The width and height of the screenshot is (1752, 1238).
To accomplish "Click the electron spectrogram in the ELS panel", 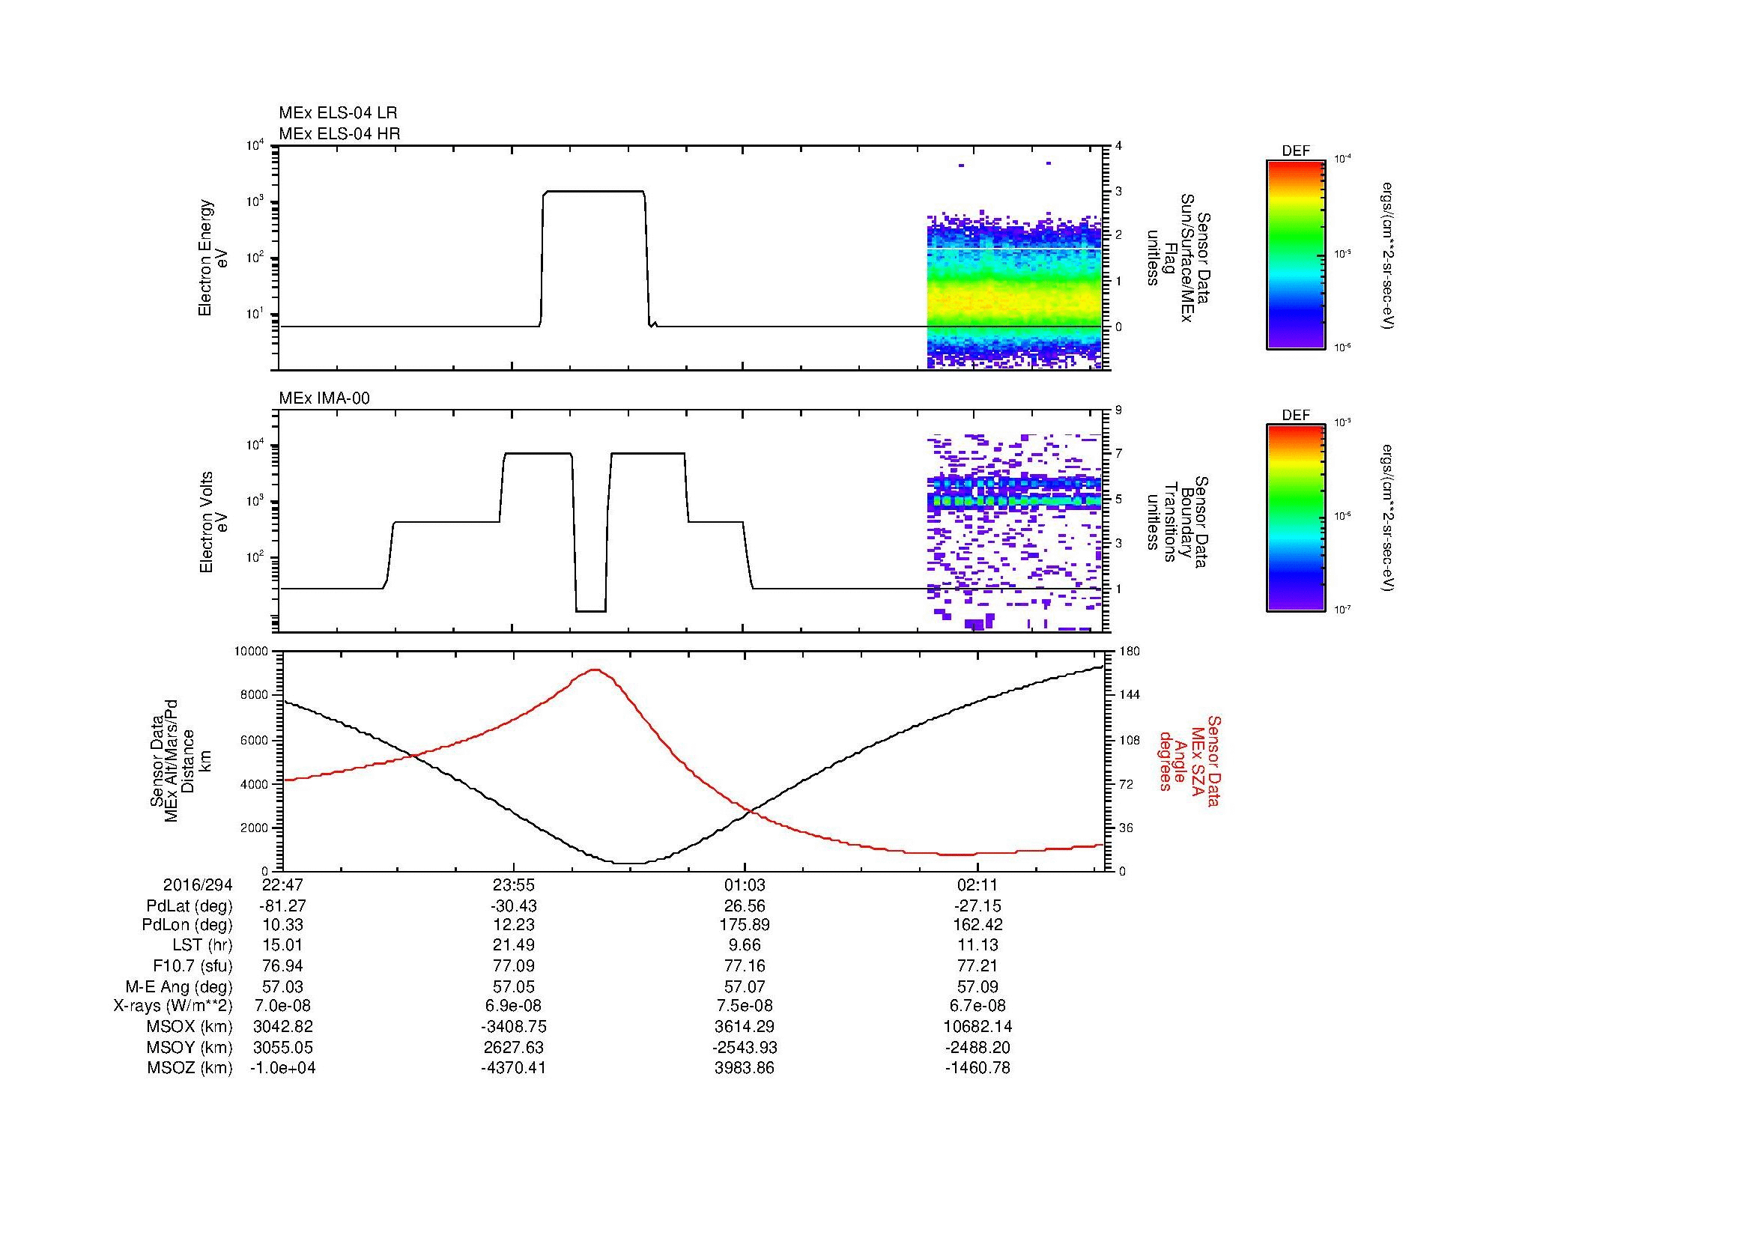I will 1014,290.
